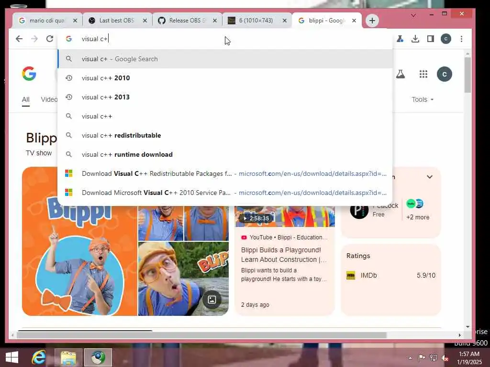Click the address bar text 'visual c+'
490x367 pixels.
(95, 39)
